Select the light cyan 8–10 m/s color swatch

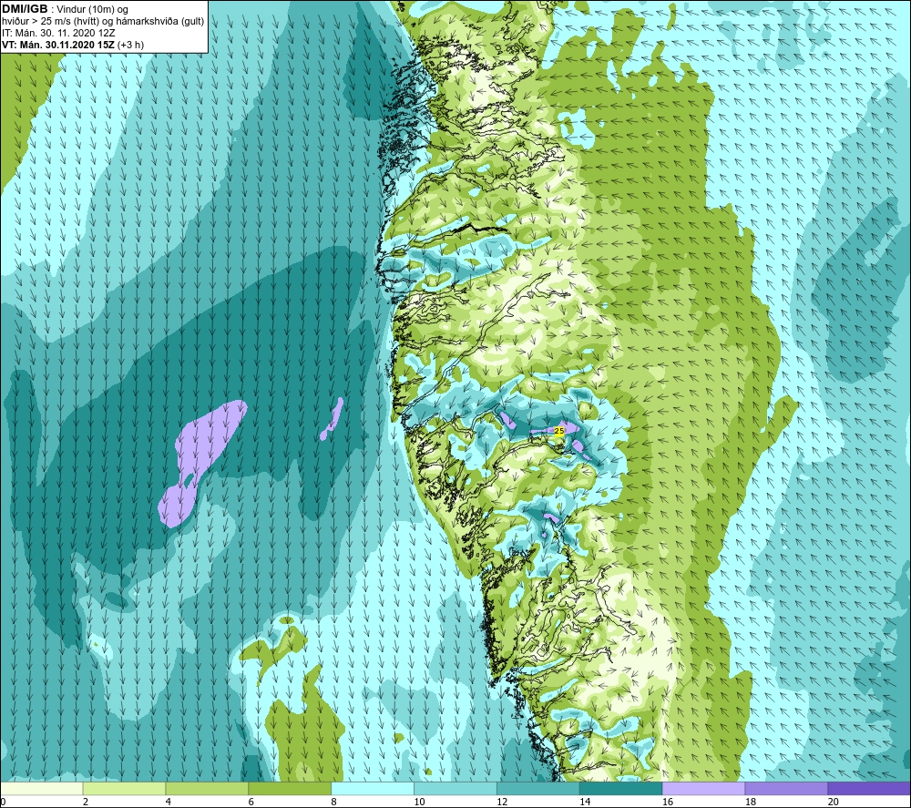point(373,789)
